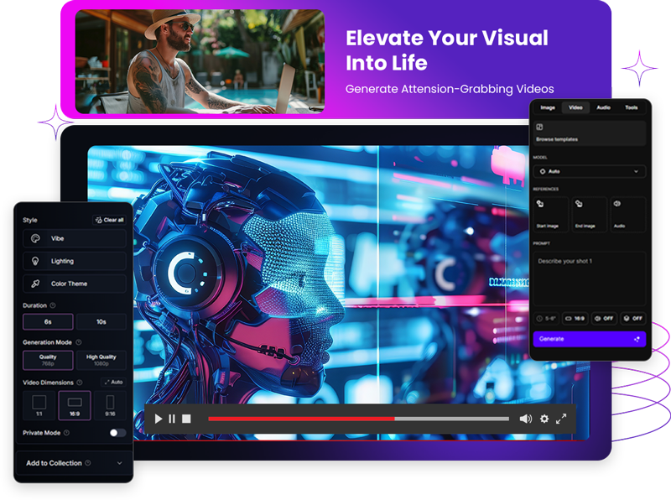
Task: Select the 10s duration option
Action: 101,322
